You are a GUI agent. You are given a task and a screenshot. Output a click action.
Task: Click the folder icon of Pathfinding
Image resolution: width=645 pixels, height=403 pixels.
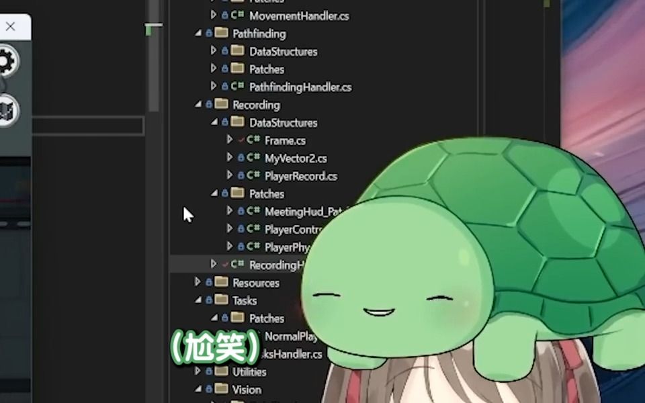(x=221, y=34)
